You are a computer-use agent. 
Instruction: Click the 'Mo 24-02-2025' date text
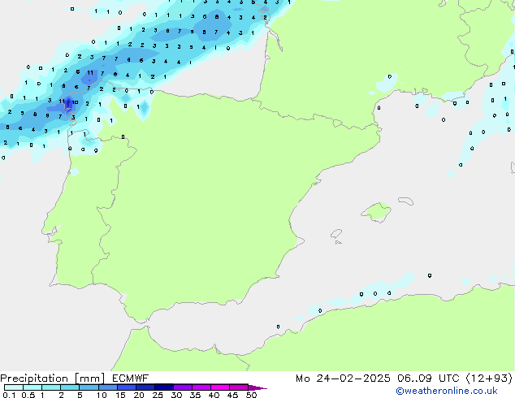(x=343, y=379)
